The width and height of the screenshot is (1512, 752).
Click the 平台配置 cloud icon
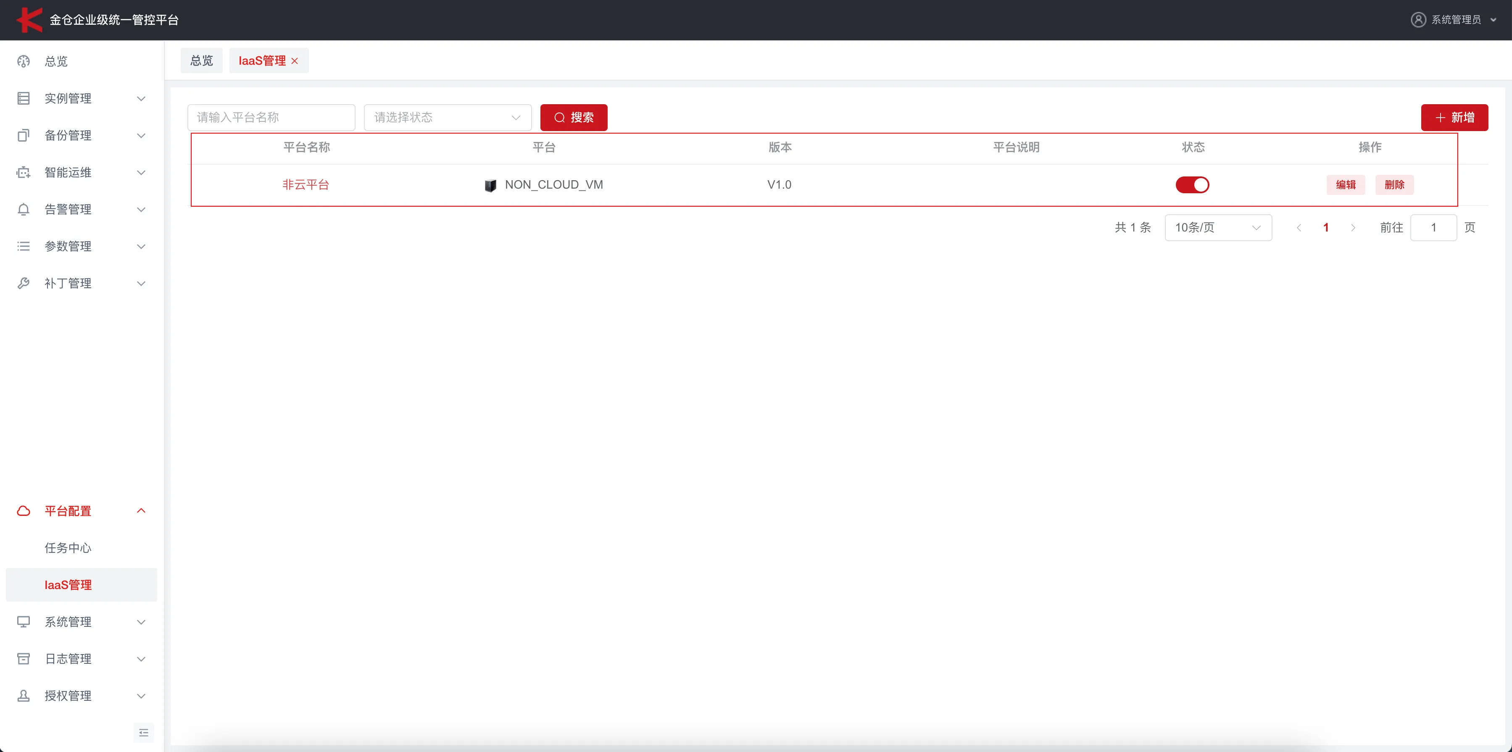(24, 510)
